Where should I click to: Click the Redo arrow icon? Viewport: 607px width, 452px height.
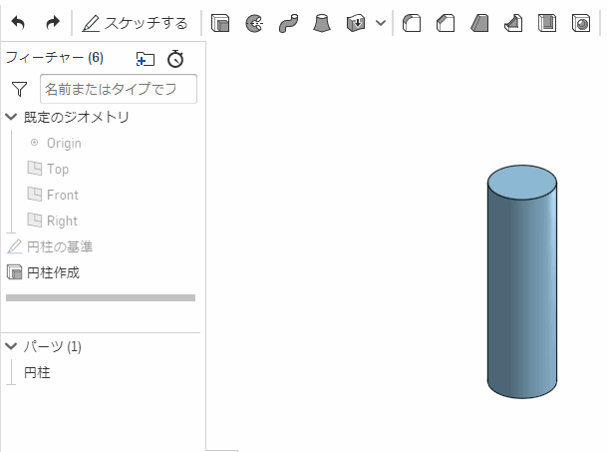(53, 22)
